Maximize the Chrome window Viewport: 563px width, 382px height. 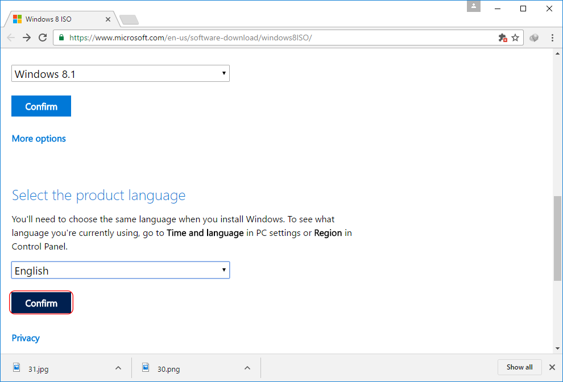click(523, 9)
